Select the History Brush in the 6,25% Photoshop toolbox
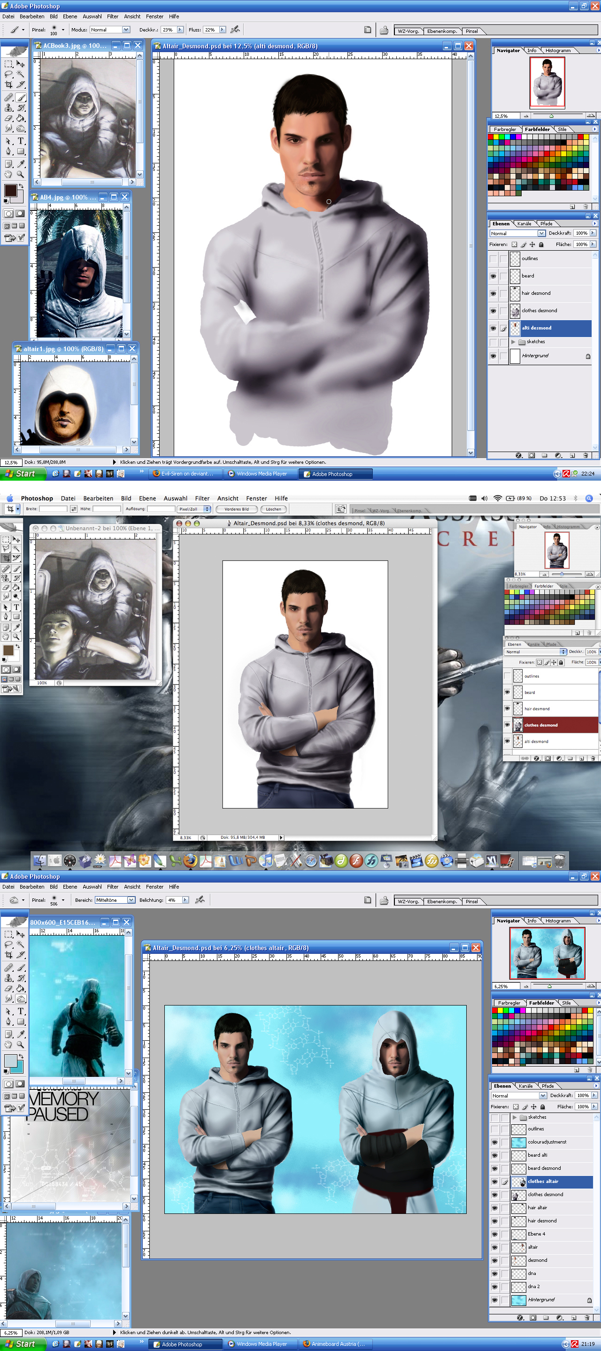 click(x=21, y=978)
